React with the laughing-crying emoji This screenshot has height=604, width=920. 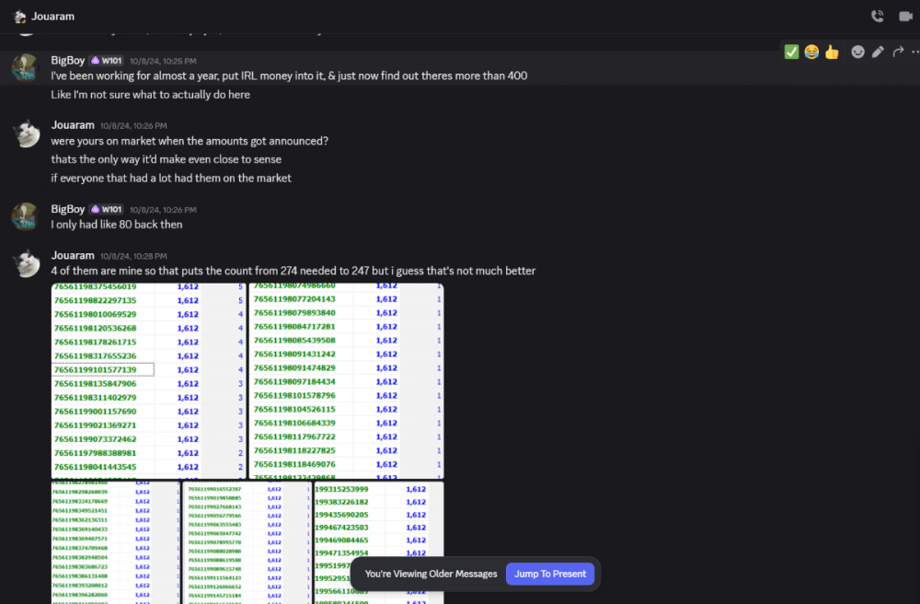[811, 52]
